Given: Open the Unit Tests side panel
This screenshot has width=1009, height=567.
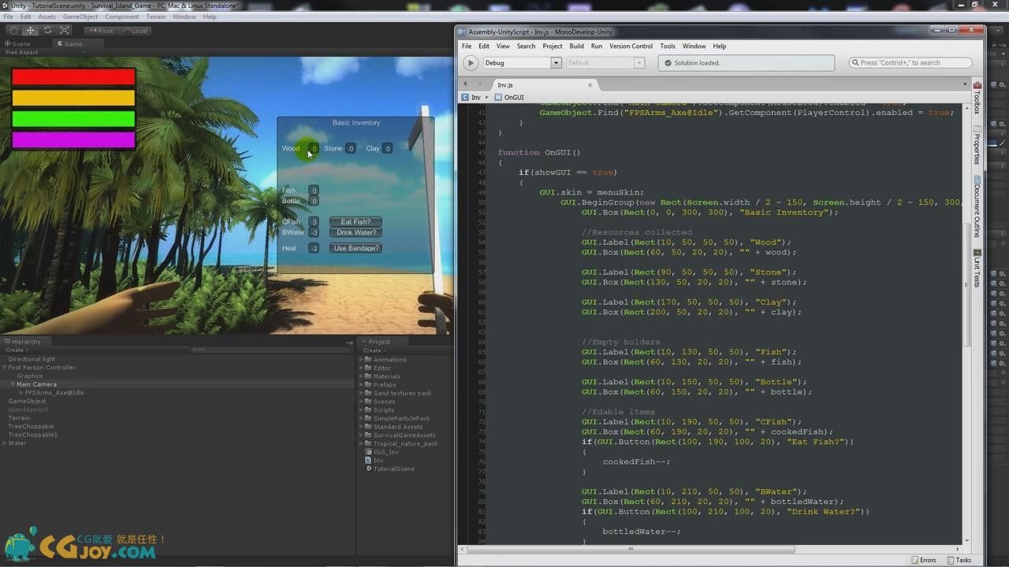Looking at the screenshot, I should 977,269.
